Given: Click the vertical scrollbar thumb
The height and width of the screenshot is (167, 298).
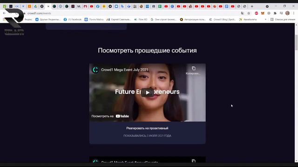Looking at the screenshot, I should point(296,42).
